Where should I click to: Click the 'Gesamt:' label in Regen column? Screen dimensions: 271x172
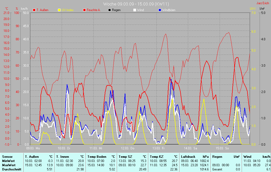(218, 169)
